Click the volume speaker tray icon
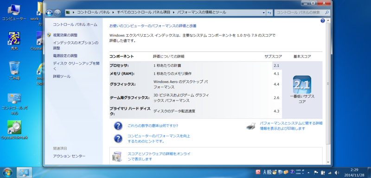Viewport: 371px width, 178px height. pyautogui.click(x=337, y=172)
